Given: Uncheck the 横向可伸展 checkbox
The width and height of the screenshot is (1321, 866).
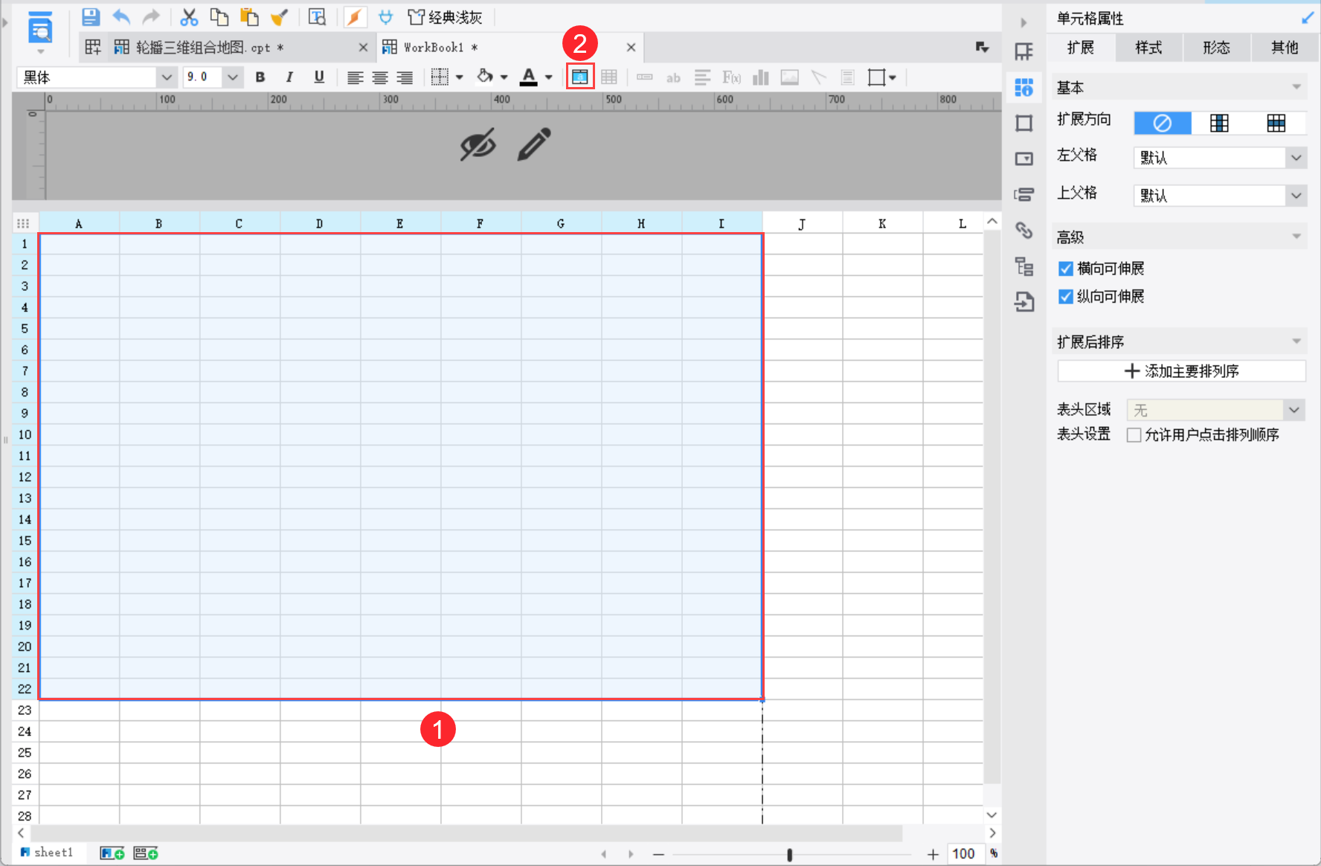Looking at the screenshot, I should [x=1066, y=269].
